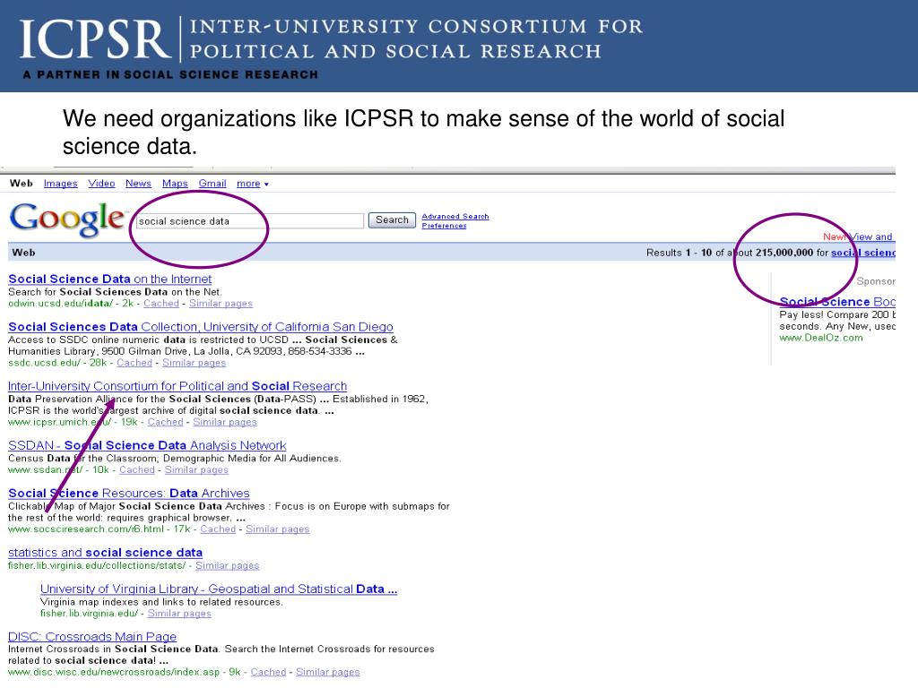This screenshot has width=918, height=688.
Task: Open the Gmail link in top navigation
Action: tap(212, 184)
